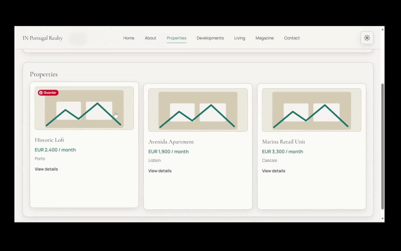The height and width of the screenshot is (251, 401).
Task: View details for Historic Loft
Action: [x=46, y=169]
